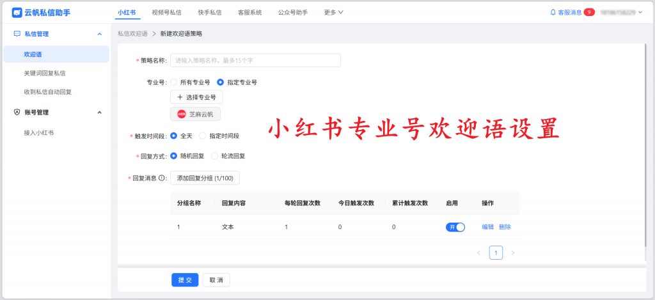Click the 私信管理 chat icon
Screen dimensions: 655x300
coord(17,34)
